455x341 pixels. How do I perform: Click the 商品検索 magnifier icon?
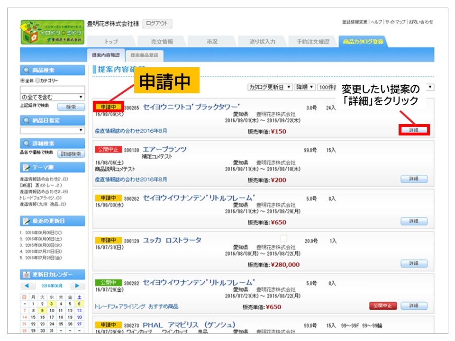(26, 70)
